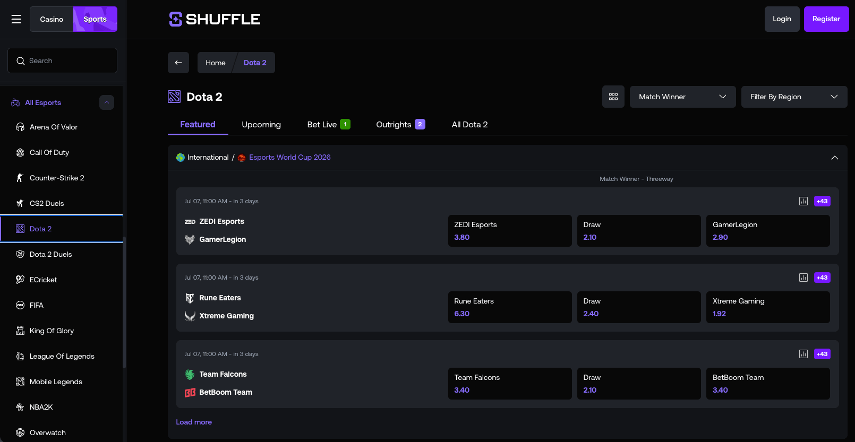
Task: Open stats icon for Team Falcons match
Action: pos(803,354)
